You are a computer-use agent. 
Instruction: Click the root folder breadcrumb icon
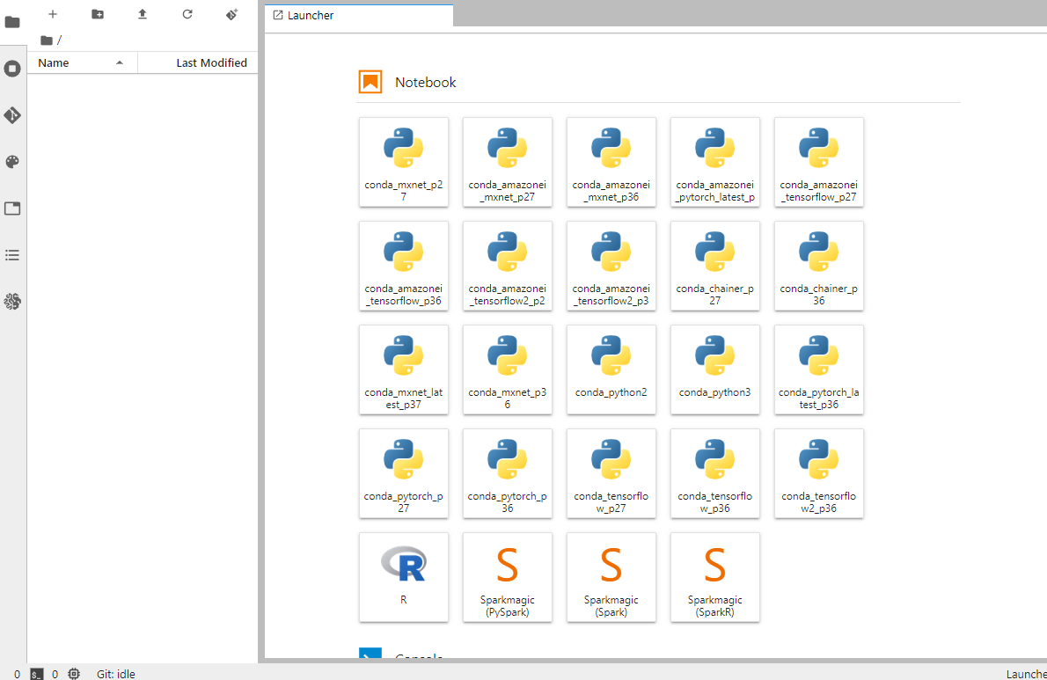(46, 40)
